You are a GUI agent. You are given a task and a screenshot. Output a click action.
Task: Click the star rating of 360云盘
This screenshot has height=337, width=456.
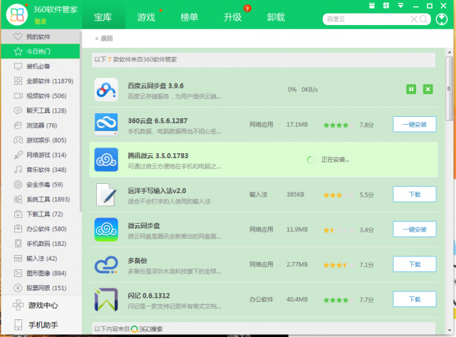[338, 125]
